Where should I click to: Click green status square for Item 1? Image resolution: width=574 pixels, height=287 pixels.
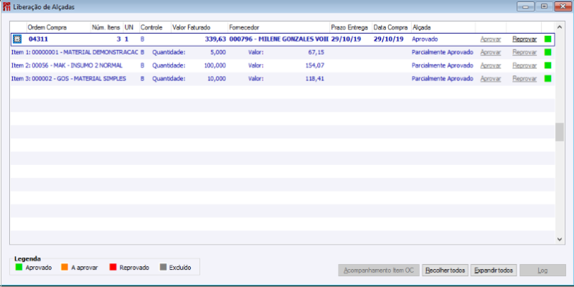click(547, 52)
